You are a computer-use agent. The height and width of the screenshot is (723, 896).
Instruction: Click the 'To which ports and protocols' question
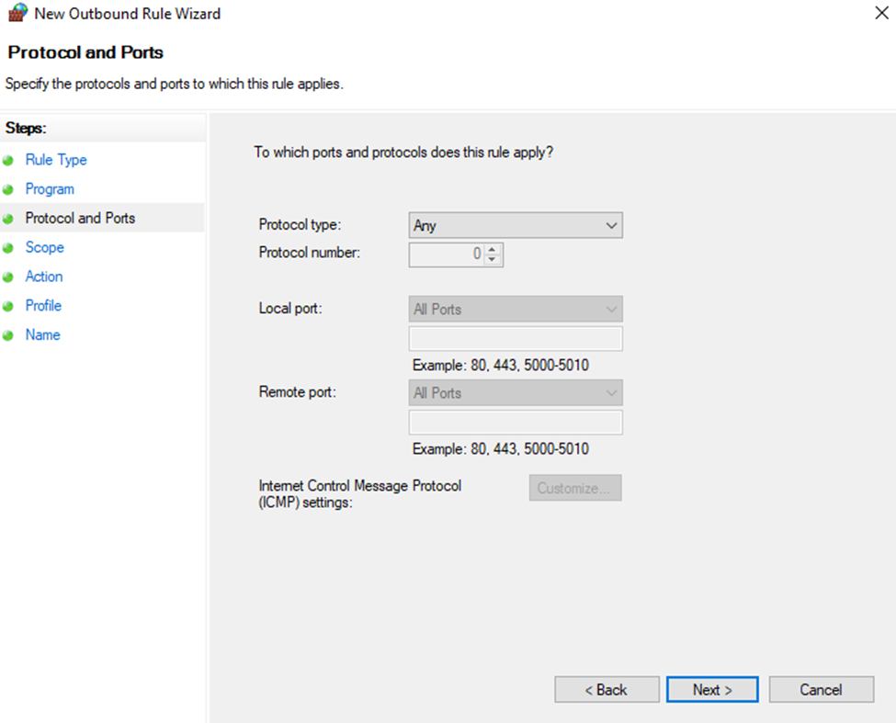(403, 153)
